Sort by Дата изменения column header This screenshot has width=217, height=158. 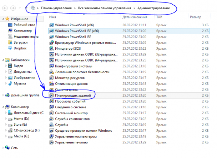(x=135, y=17)
